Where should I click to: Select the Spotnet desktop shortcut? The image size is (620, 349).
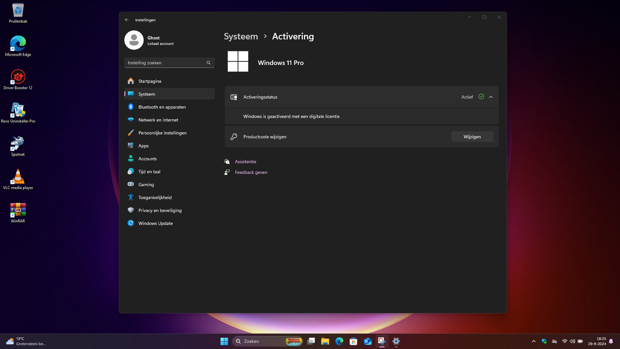click(18, 146)
